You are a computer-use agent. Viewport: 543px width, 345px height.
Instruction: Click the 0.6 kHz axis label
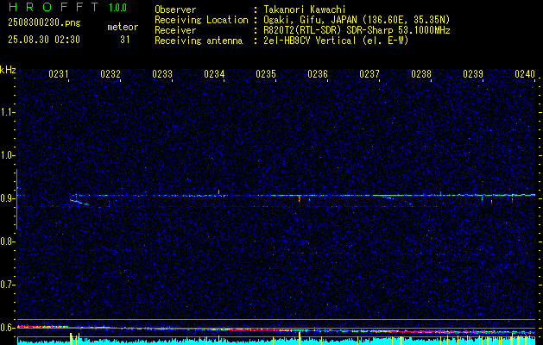pyautogui.click(x=8, y=328)
